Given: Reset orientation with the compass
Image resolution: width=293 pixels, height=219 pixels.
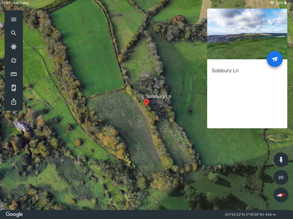Looking at the screenshot, I should click(281, 195).
